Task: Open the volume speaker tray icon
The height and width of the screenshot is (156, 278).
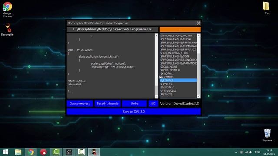Action: [x=251, y=152]
